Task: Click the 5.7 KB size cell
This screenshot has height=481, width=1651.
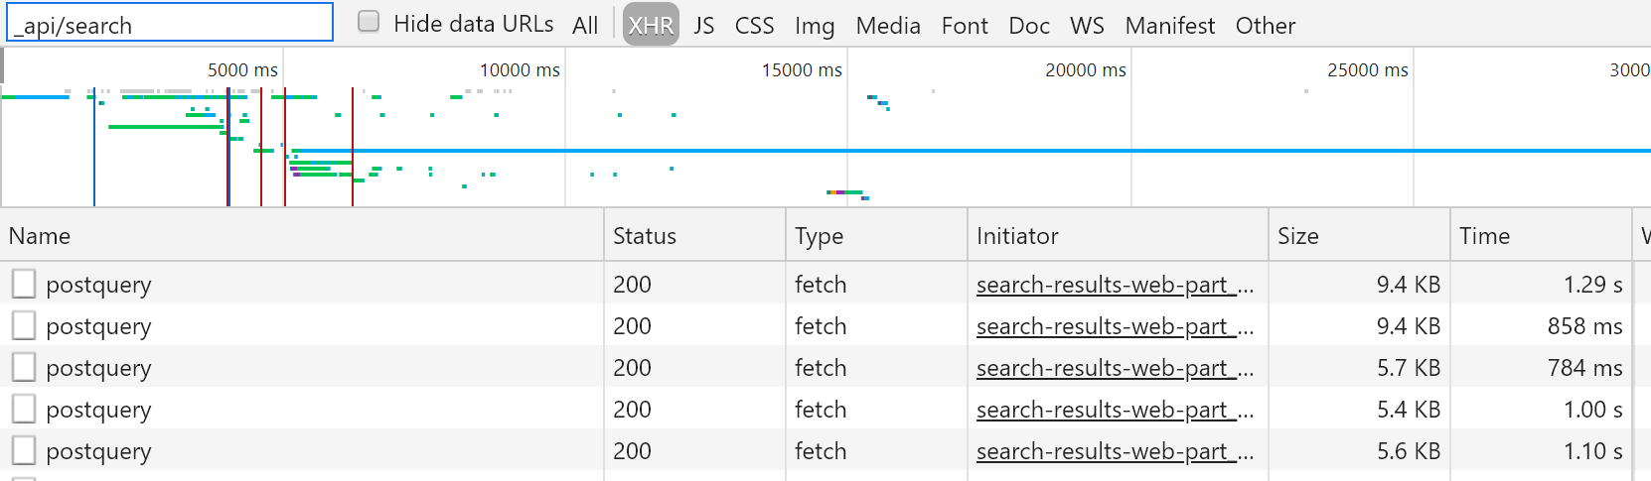Action: [x=1359, y=367]
